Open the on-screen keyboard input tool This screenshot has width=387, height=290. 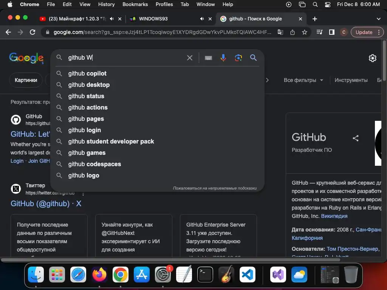[x=208, y=58]
